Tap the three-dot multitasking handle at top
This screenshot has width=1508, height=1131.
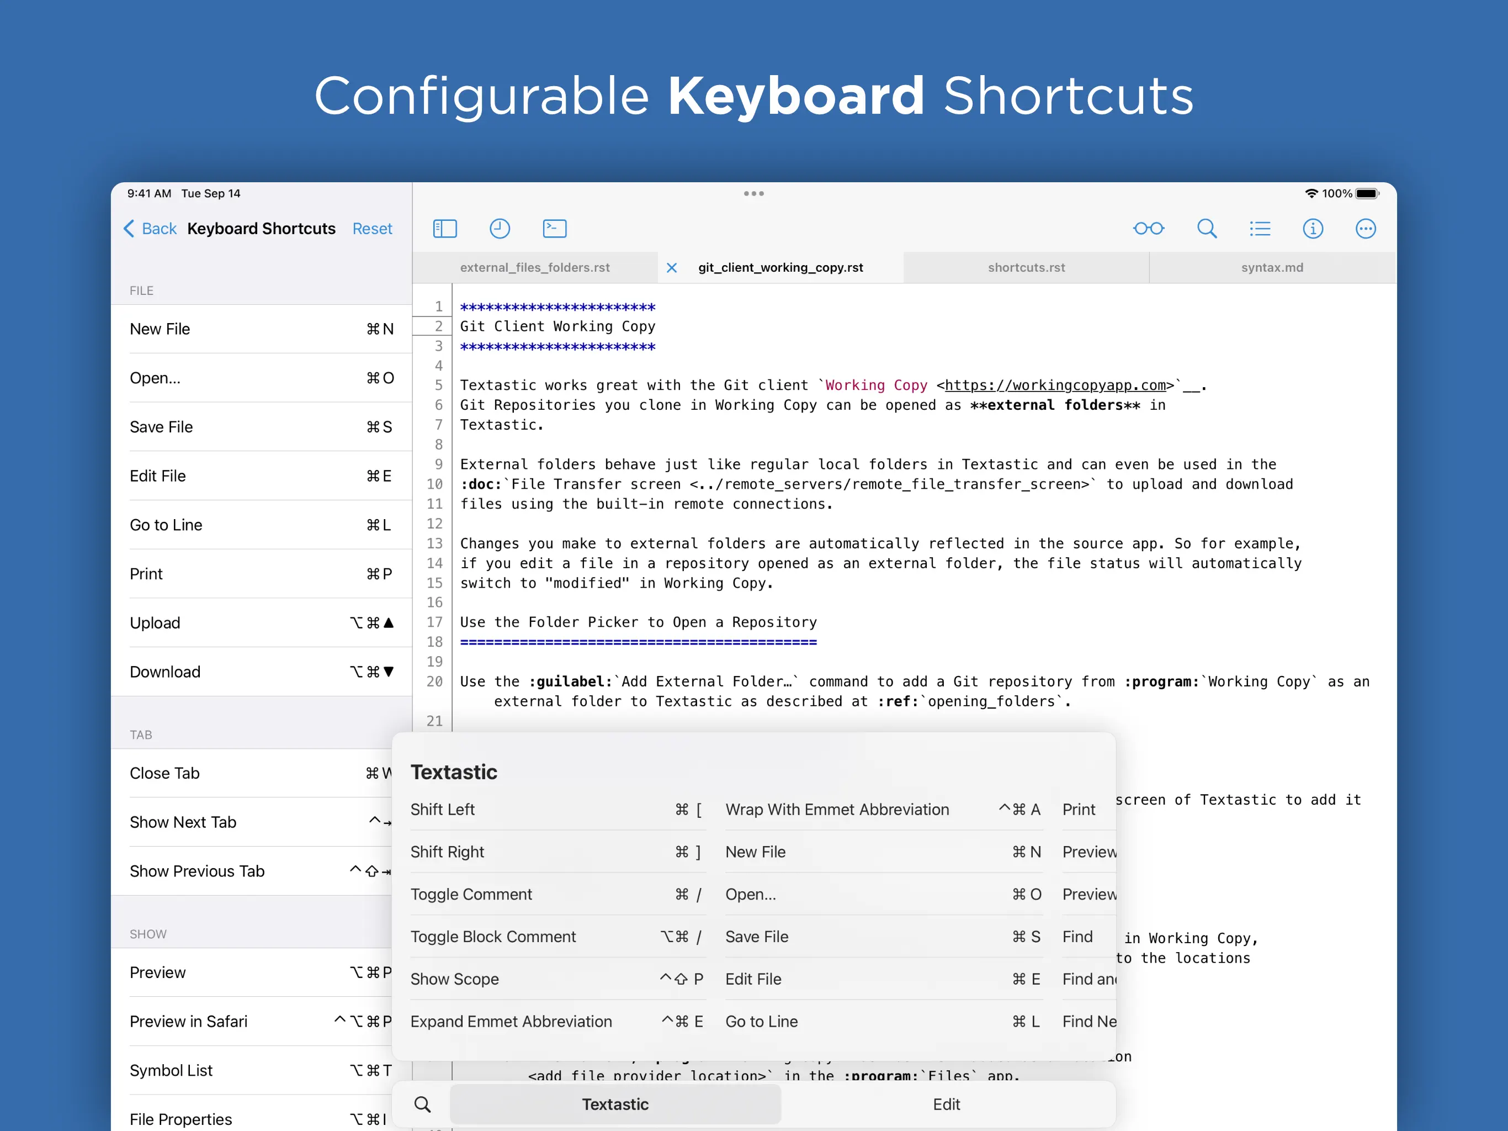pos(753,194)
